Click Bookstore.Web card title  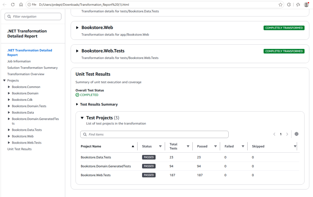click(x=97, y=27)
